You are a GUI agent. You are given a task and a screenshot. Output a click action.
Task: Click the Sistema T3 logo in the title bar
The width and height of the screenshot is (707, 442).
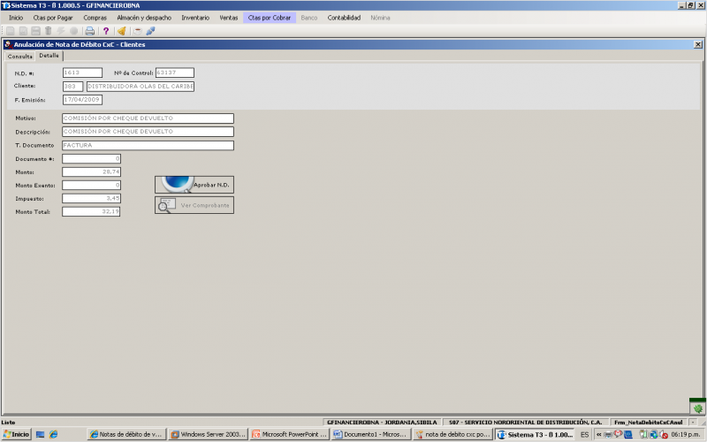6,5
